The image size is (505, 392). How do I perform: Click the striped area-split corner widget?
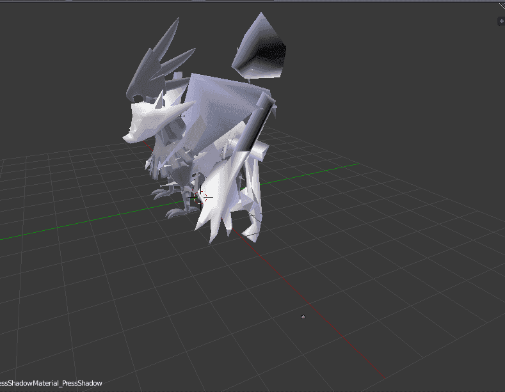click(502, 6)
